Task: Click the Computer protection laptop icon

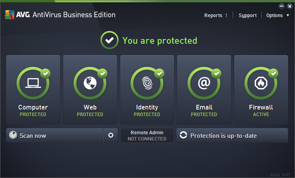Action: coord(33,83)
